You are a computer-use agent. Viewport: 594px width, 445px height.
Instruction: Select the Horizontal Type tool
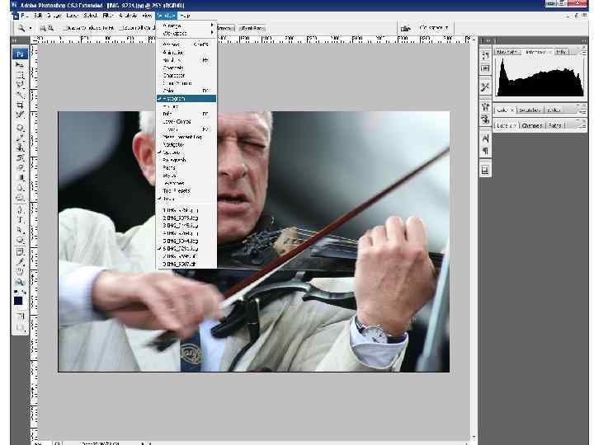point(20,219)
